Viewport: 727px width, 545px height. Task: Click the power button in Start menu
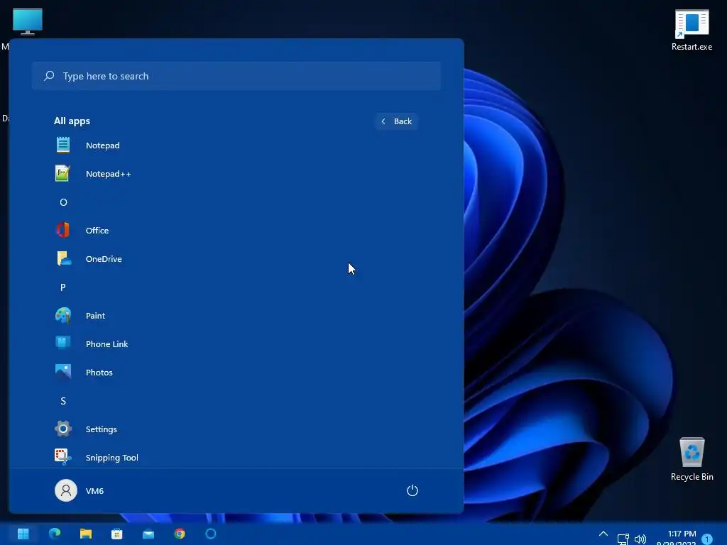coord(412,490)
